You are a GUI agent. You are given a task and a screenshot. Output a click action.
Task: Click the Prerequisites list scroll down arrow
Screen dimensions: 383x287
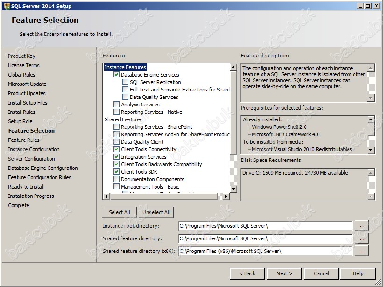coord(370,150)
